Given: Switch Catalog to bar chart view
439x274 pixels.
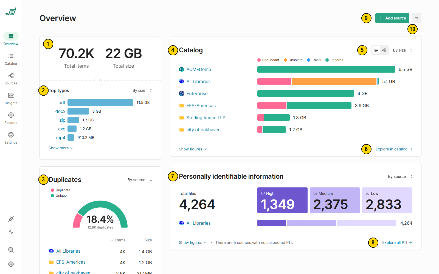Looking at the screenshot, I should point(376,50).
